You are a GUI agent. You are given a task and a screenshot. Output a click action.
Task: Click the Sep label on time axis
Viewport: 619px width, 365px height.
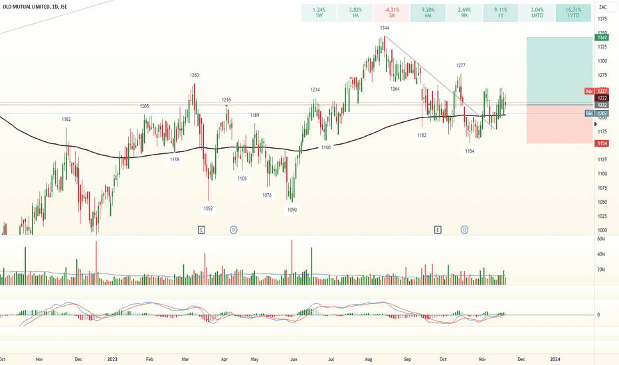coord(407,359)
